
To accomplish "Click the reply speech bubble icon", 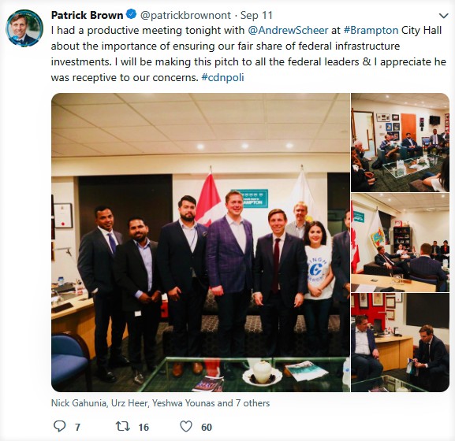I will [60, 427].
